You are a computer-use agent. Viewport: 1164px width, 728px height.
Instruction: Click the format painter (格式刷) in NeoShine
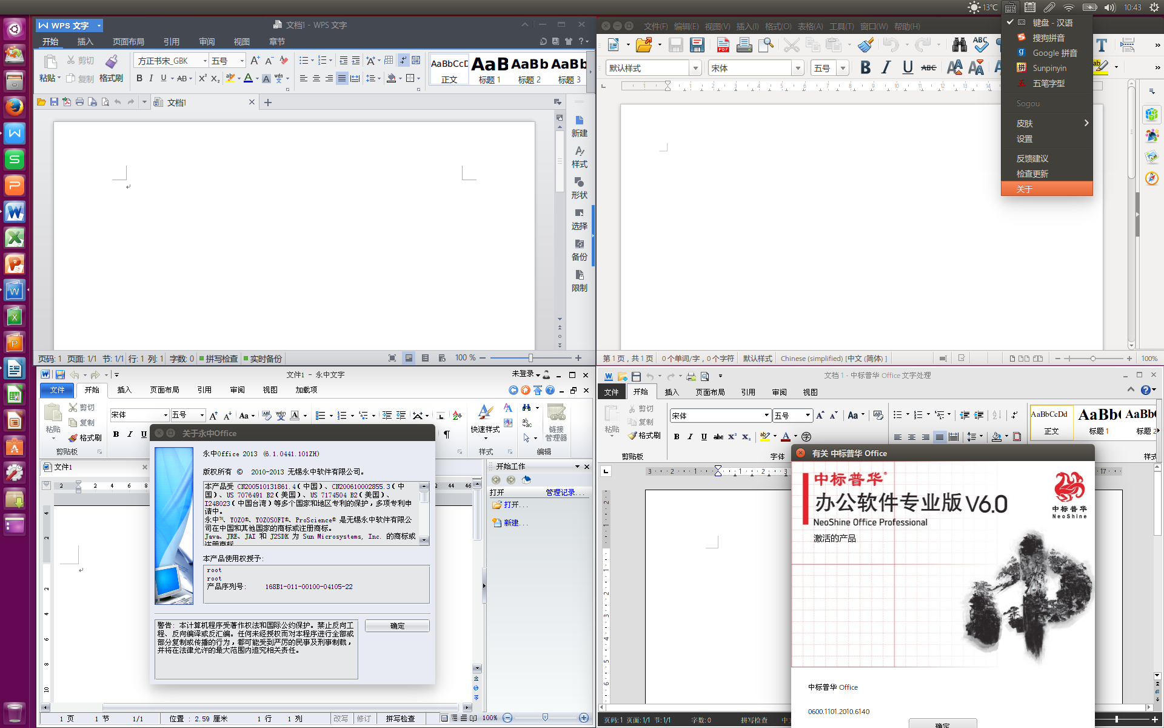click(644, 436)
